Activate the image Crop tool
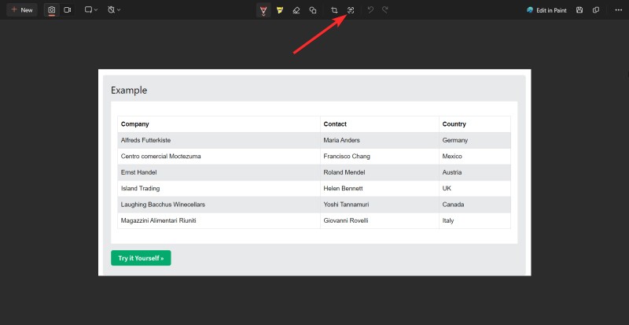The image size is (629, 325). click(334, 10)
